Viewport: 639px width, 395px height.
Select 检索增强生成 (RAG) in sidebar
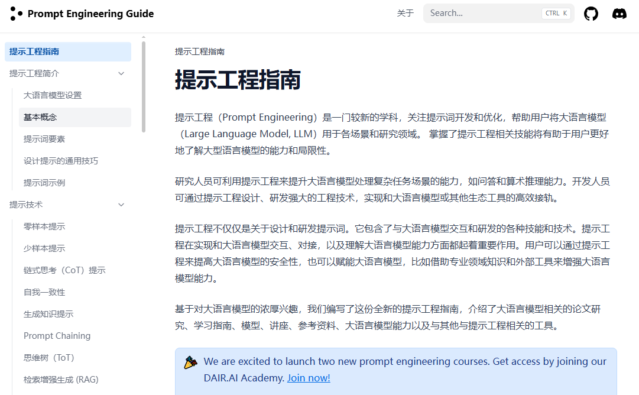(61, 380)
